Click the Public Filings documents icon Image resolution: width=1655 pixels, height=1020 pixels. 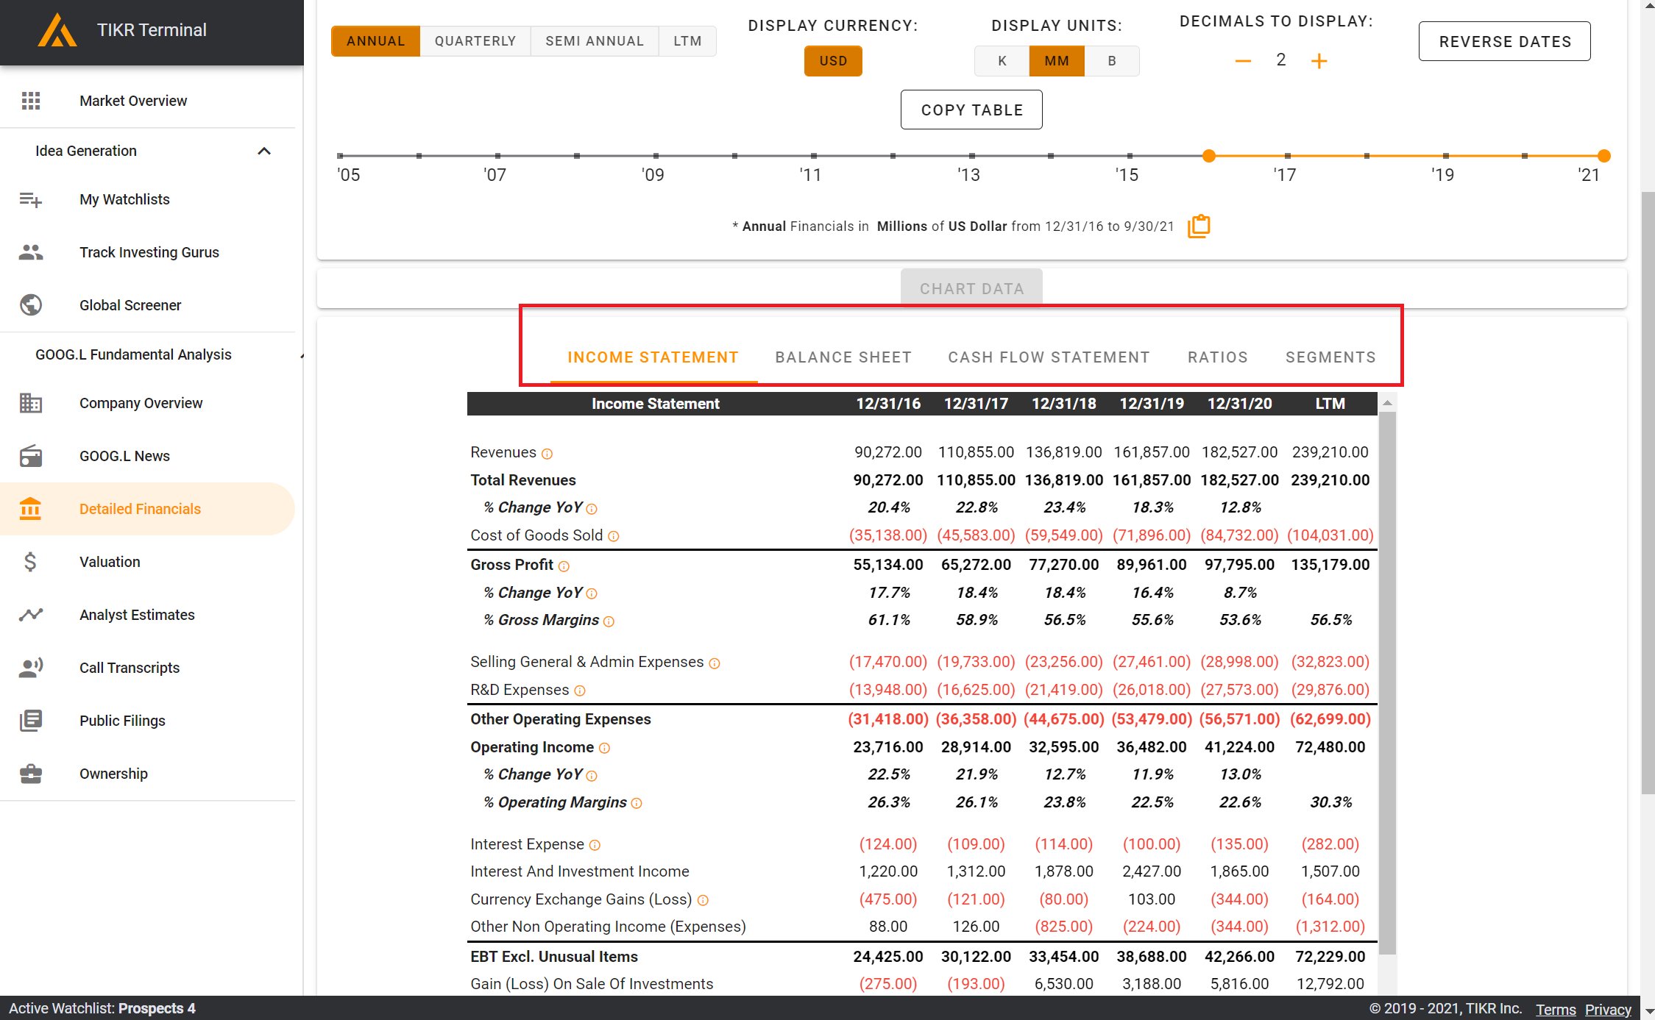(31, 721)
